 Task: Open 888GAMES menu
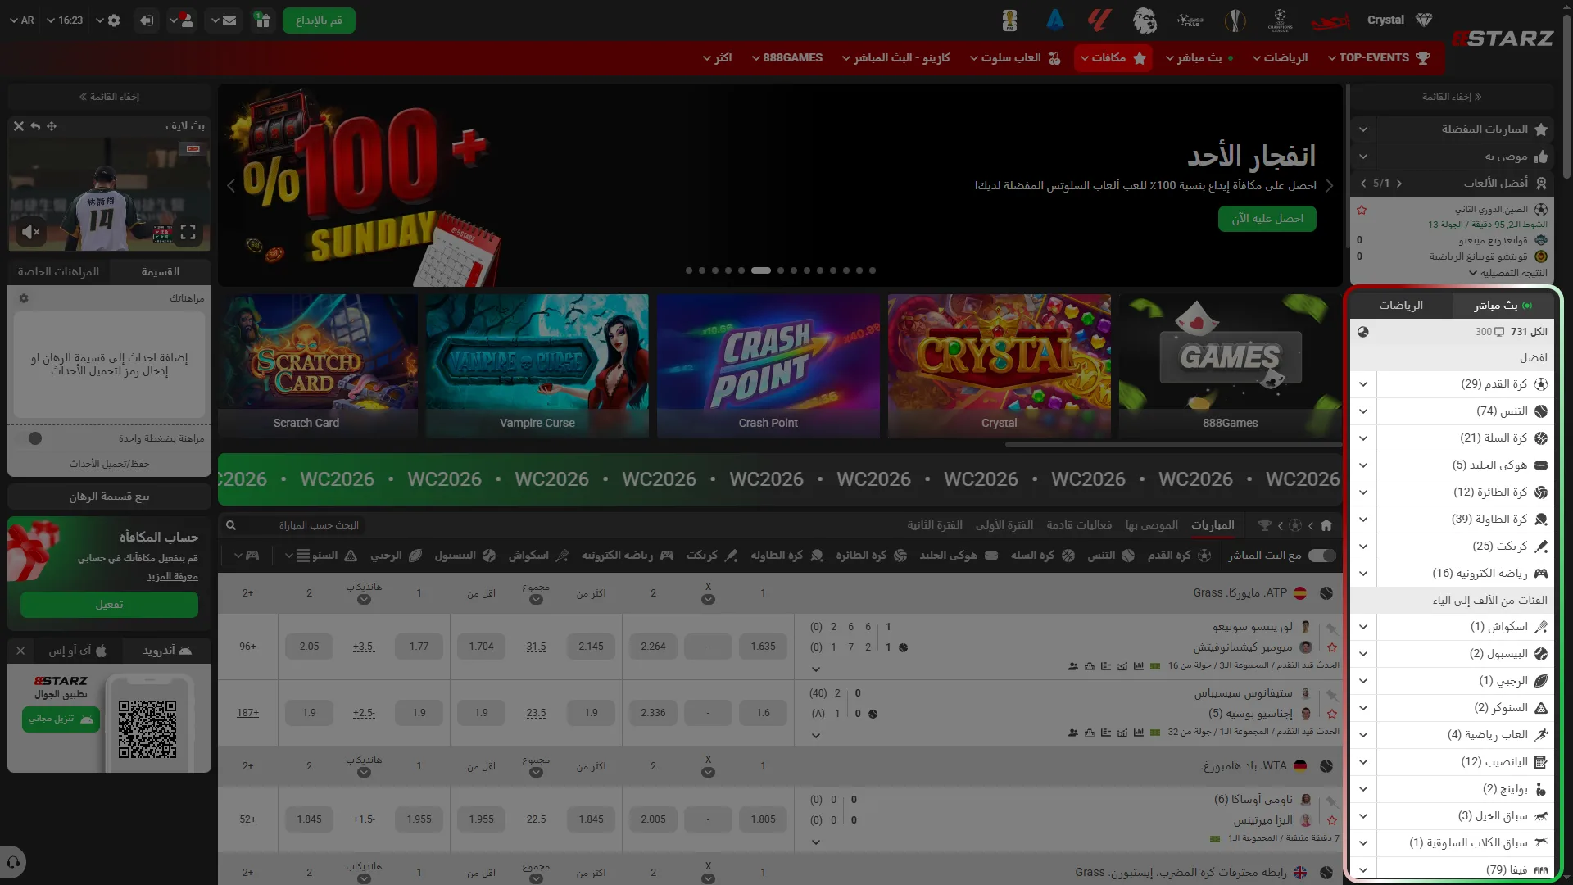[x=786, y=57]
